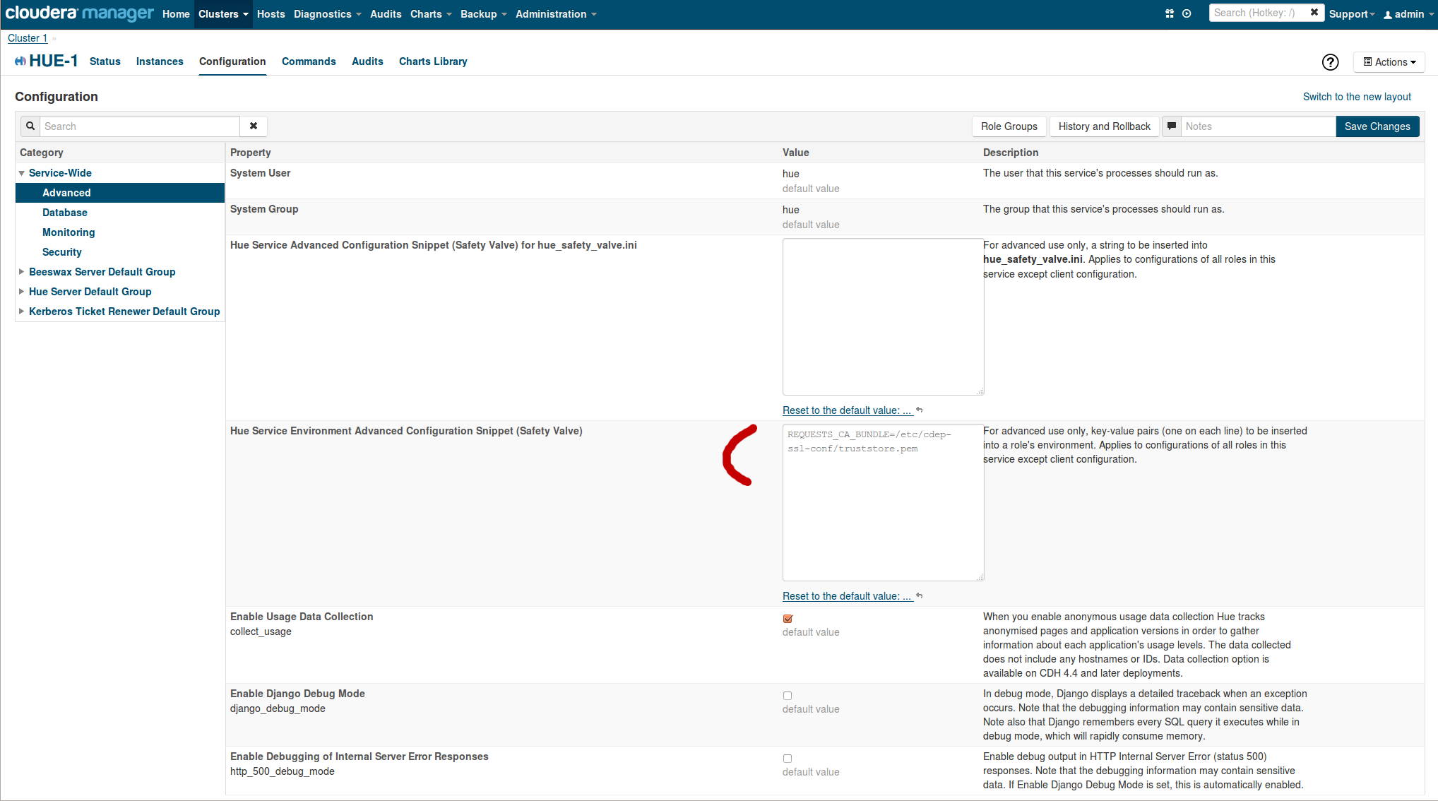Switch to the Instances tab

pyautogui.click(x=160, y=61)
